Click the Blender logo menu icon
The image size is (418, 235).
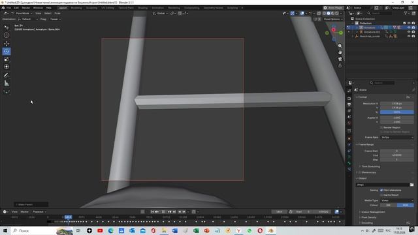point(3,8)
